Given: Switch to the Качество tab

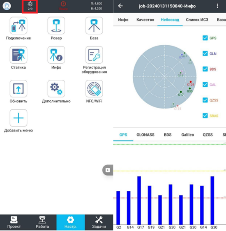Looking at the screenshot, I should tap(145, 20).
